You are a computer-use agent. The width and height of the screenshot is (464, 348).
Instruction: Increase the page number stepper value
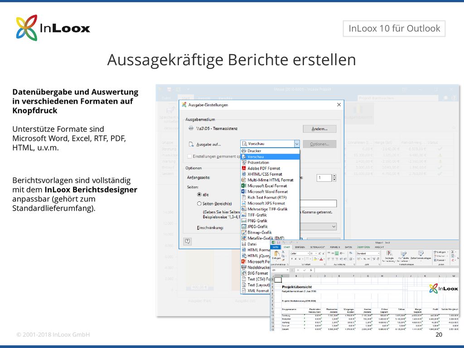tap(334, 176)
